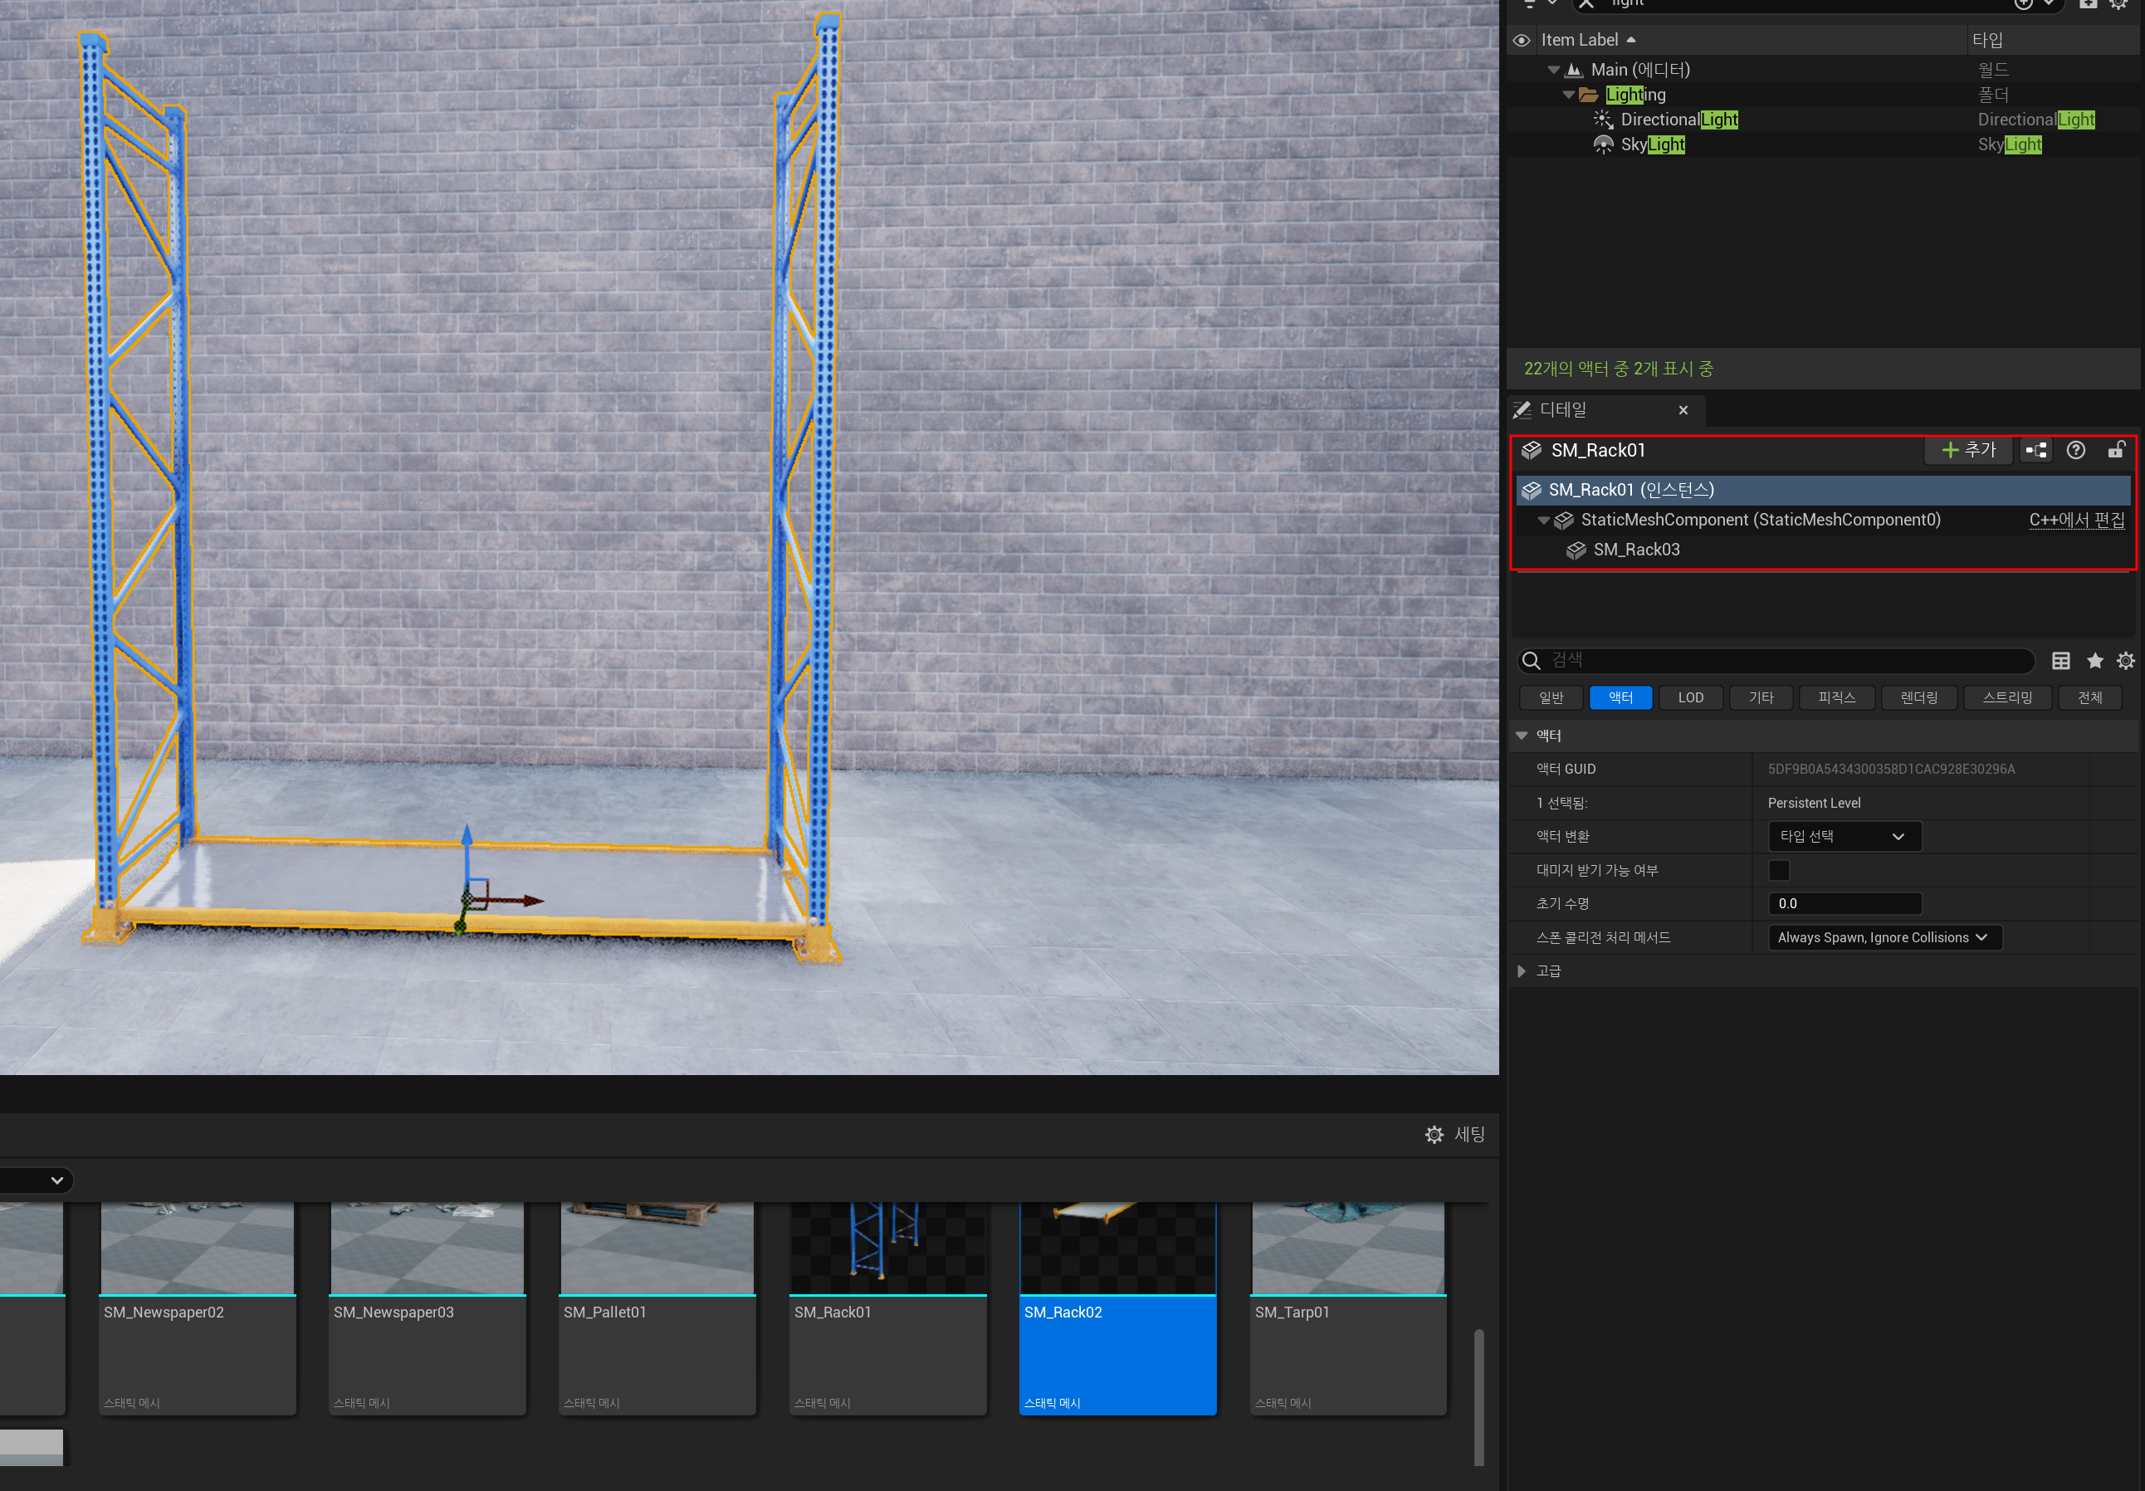Screen dimensions: 2145x1491
Task: Select the DirectionalLight actor icon in outliner
Action: click(1602, 120)
